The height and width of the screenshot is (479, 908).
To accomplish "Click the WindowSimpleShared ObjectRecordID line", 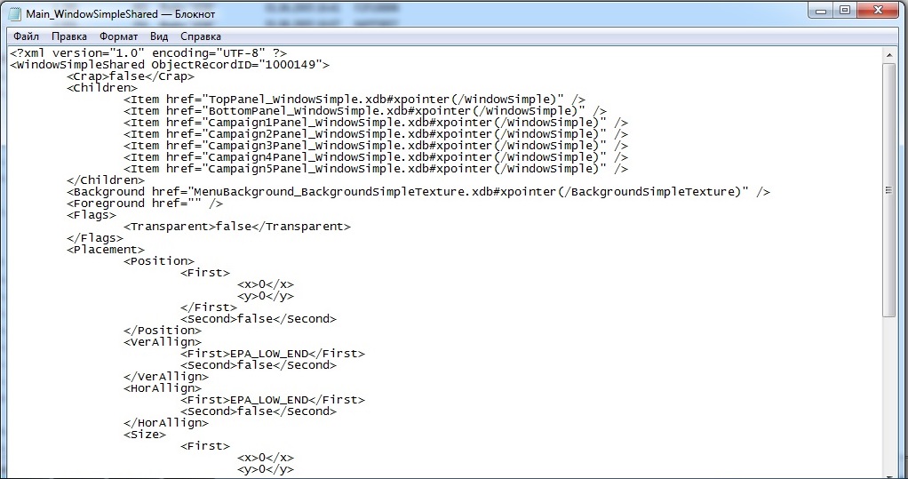I will click(x=170, y=65).
